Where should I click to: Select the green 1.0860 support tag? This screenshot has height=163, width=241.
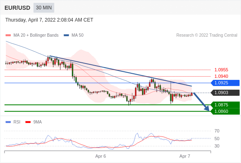pyautogui.click(x=225, y=111)
